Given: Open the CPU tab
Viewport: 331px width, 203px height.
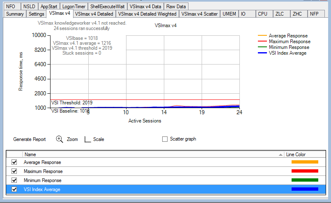Looking at the screenshot, I should click(262, 14).
